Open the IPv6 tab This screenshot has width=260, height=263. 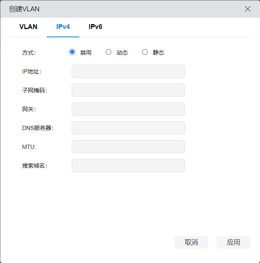coord(95,27)
